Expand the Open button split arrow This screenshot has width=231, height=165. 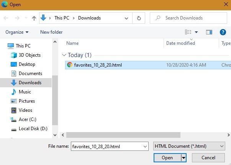pyautogui.click(x=184, y=158)
